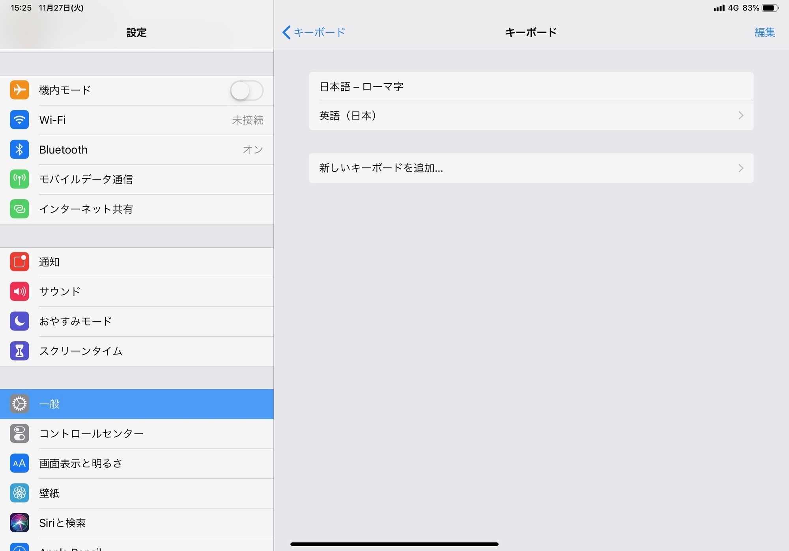Tap the Do Not Disturb moon icon
Viewport: 789px width, 551px height.
19,321
